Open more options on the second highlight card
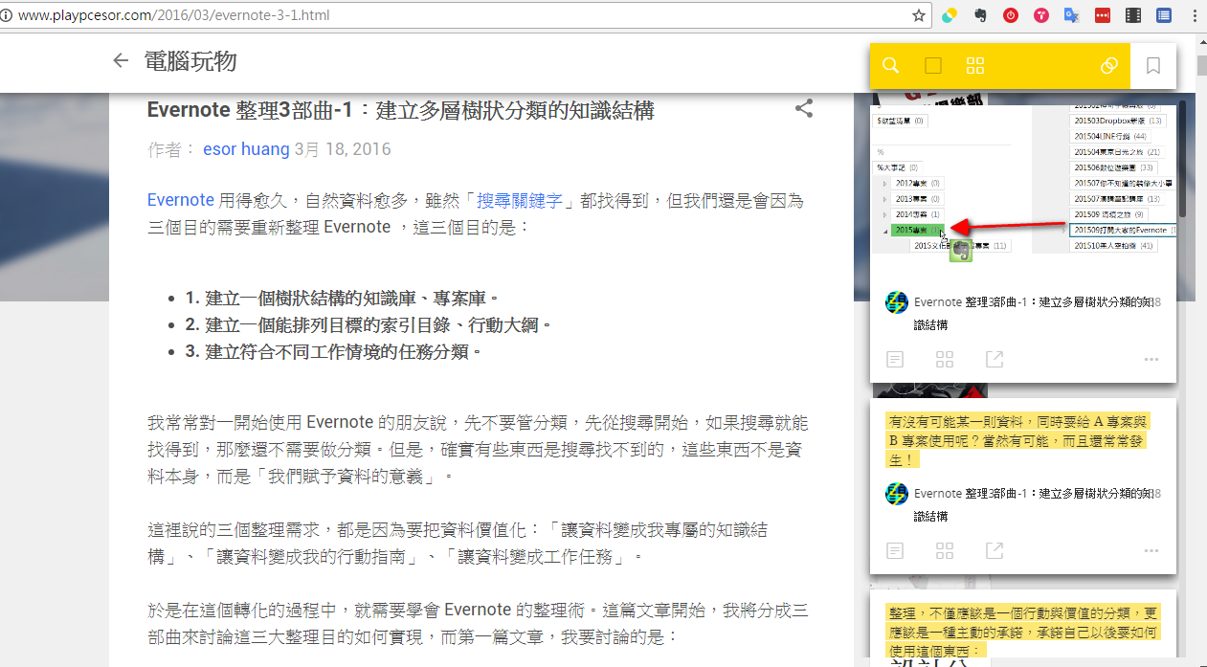This screenshot has width=1207, height=667. (x=1151, y=550)
